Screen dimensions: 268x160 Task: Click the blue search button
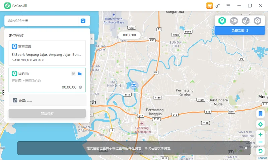[x=83, y=21]
